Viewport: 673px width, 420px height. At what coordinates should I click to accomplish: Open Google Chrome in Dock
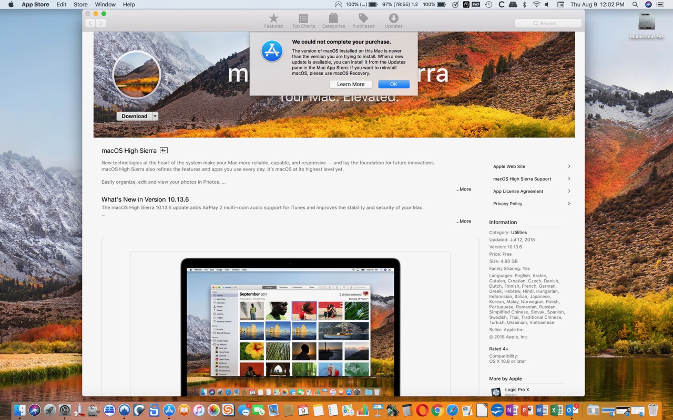437,410
